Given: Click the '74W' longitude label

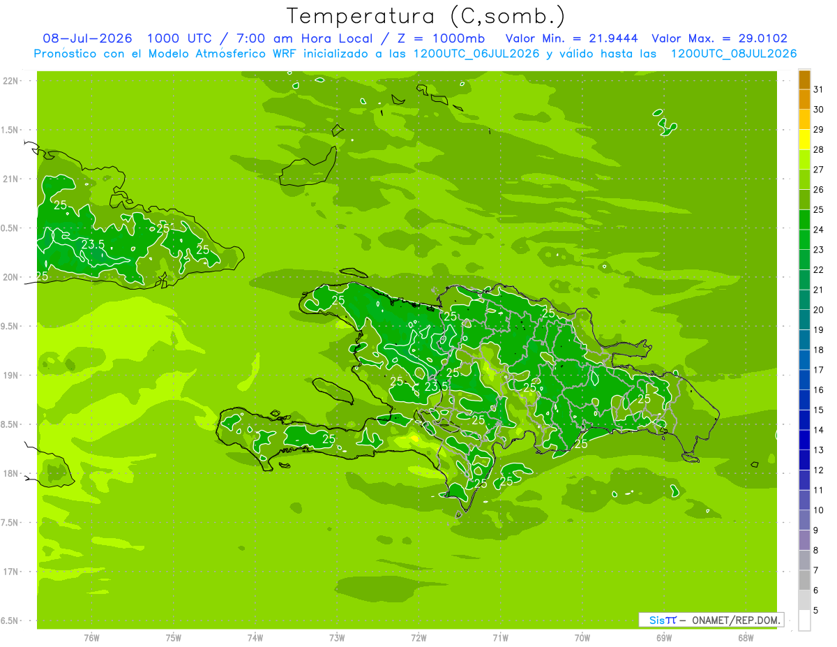Looking at the screenshot, I should click(255, 638).
